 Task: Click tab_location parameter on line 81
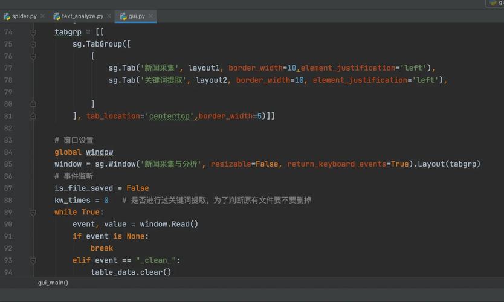tap(113, 116)
